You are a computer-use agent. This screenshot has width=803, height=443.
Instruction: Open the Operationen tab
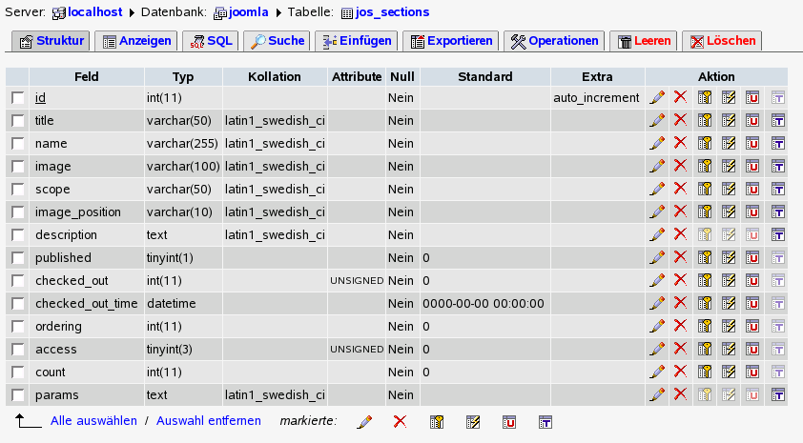[x=554, y=41]
